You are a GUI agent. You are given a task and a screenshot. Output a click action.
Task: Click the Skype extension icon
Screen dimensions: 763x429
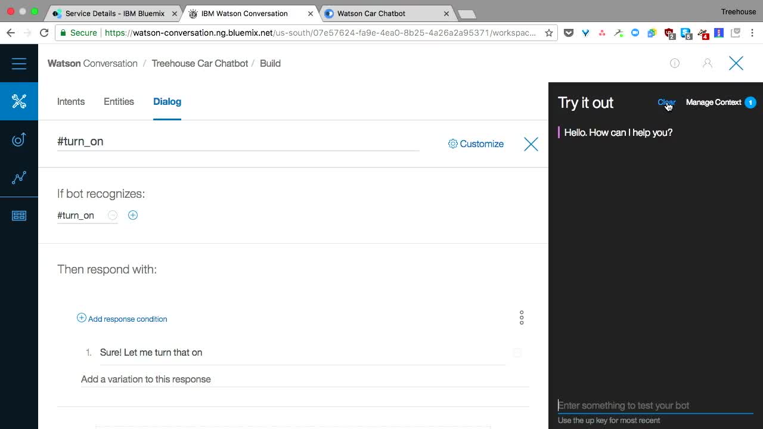pos(686,34)
